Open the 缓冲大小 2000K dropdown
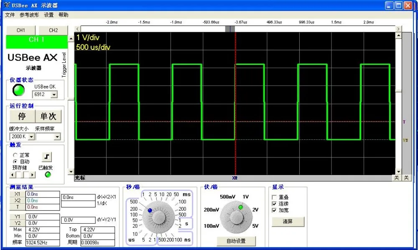 (31, 137)
